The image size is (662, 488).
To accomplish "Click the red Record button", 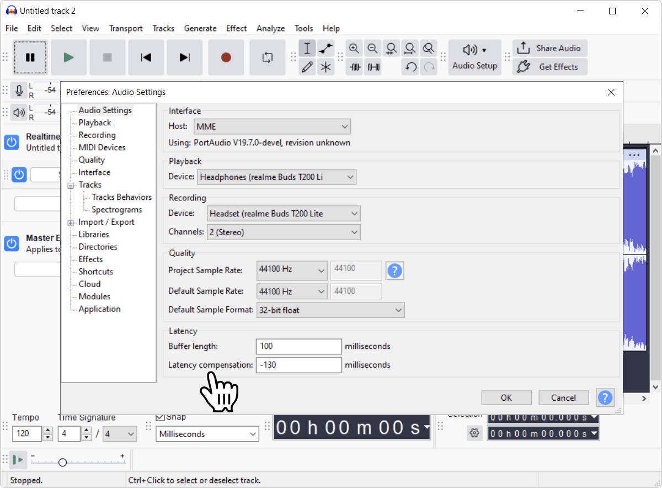I will [226, 57].
